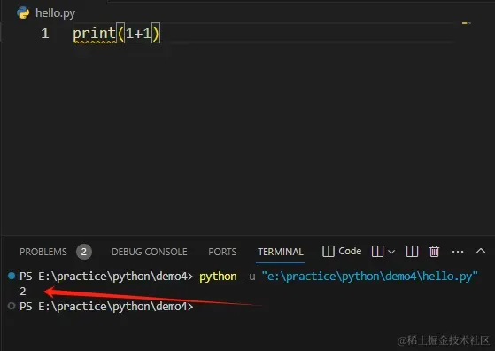Click the last PS E:\practice\python\demo4> prompt line
The height and width of the screenshot is (351, 495).
[106, 306]
